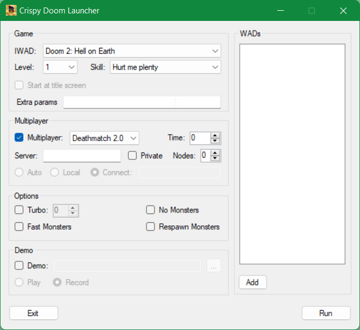Click the Extra params input field
Screen dimensions: 360x330
point(142,102)
